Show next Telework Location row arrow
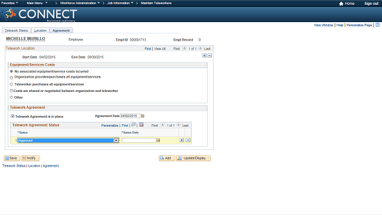This screenshot has width=382, height=215. (201, 48)
